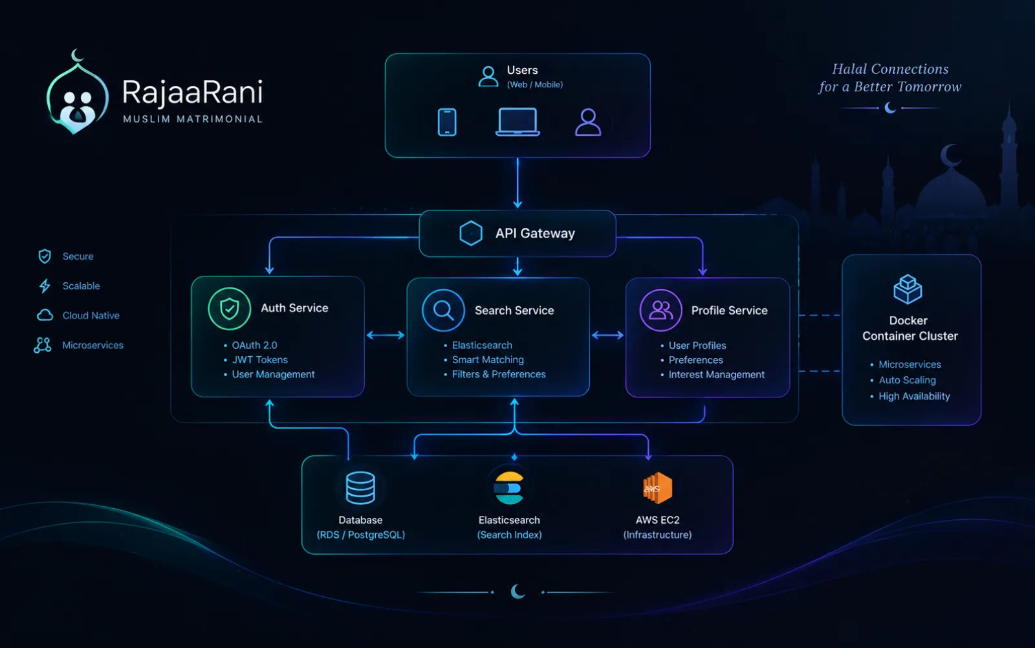This screenshot has width=1035, height=648.
Task: Click the 'Cloud Native' feature label
Action: click(91, 315)
